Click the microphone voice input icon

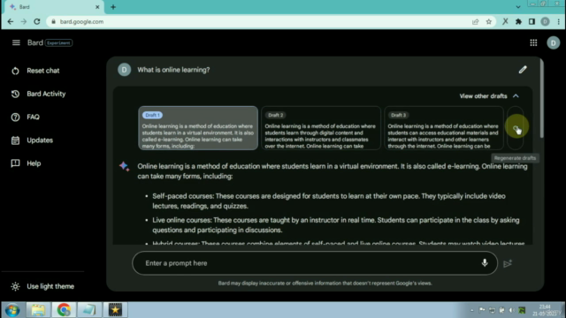[485, 263]
